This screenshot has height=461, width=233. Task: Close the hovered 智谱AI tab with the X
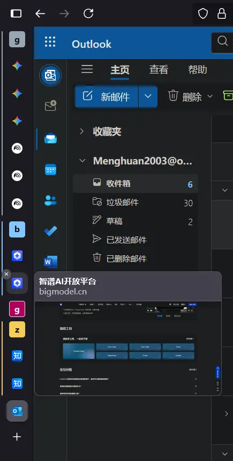coord(6,275)
